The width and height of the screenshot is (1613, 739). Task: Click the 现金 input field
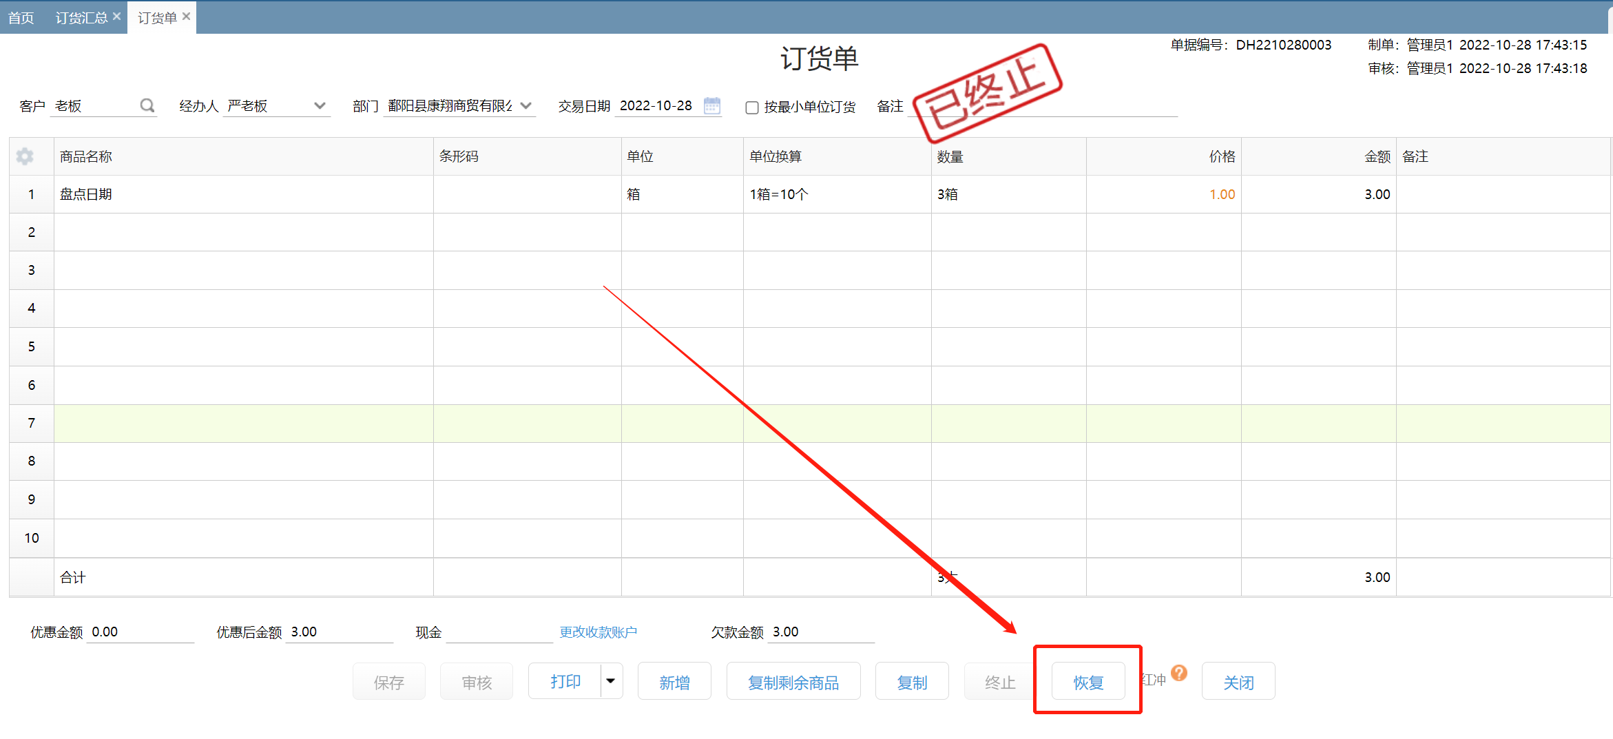(x=499, y=632)
